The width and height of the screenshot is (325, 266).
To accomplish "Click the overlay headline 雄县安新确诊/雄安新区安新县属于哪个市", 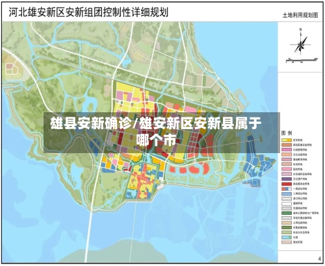I will pyautogui.click(x=156, y=132).
